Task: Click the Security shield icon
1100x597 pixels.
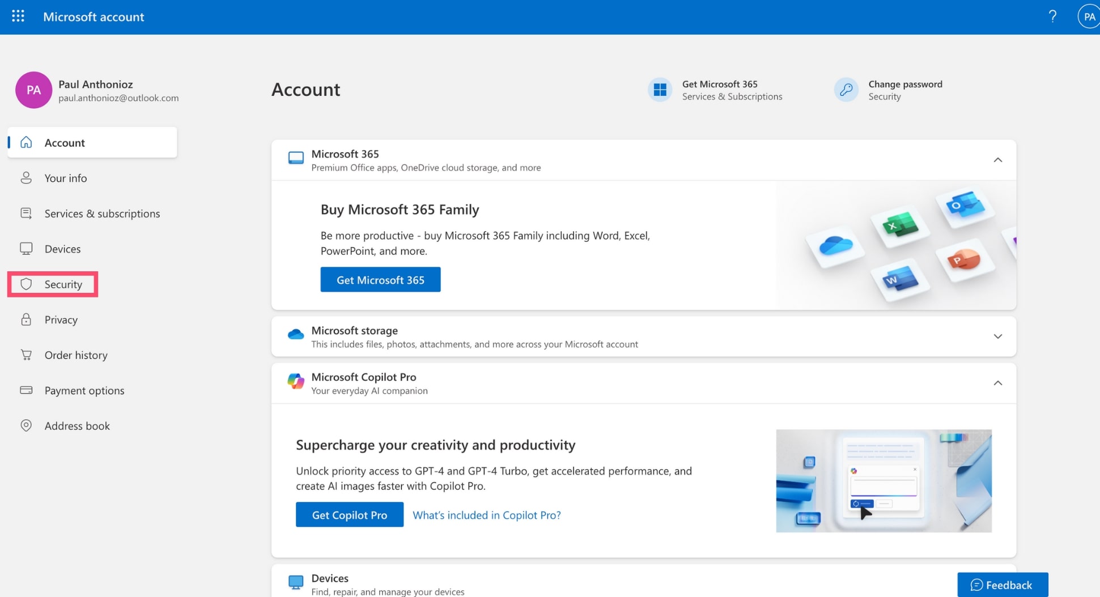Action: coord(26,284)
